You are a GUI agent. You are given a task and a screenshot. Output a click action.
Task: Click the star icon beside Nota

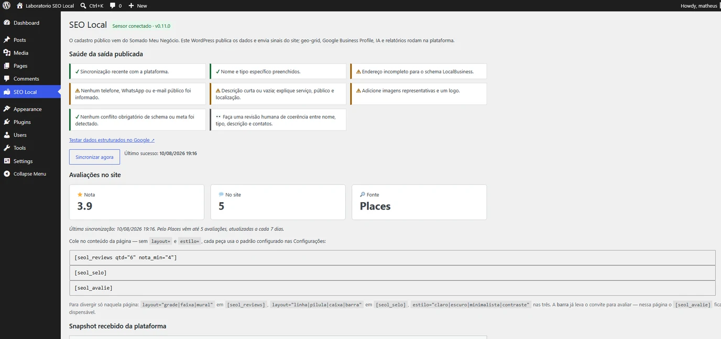point(80,194)
